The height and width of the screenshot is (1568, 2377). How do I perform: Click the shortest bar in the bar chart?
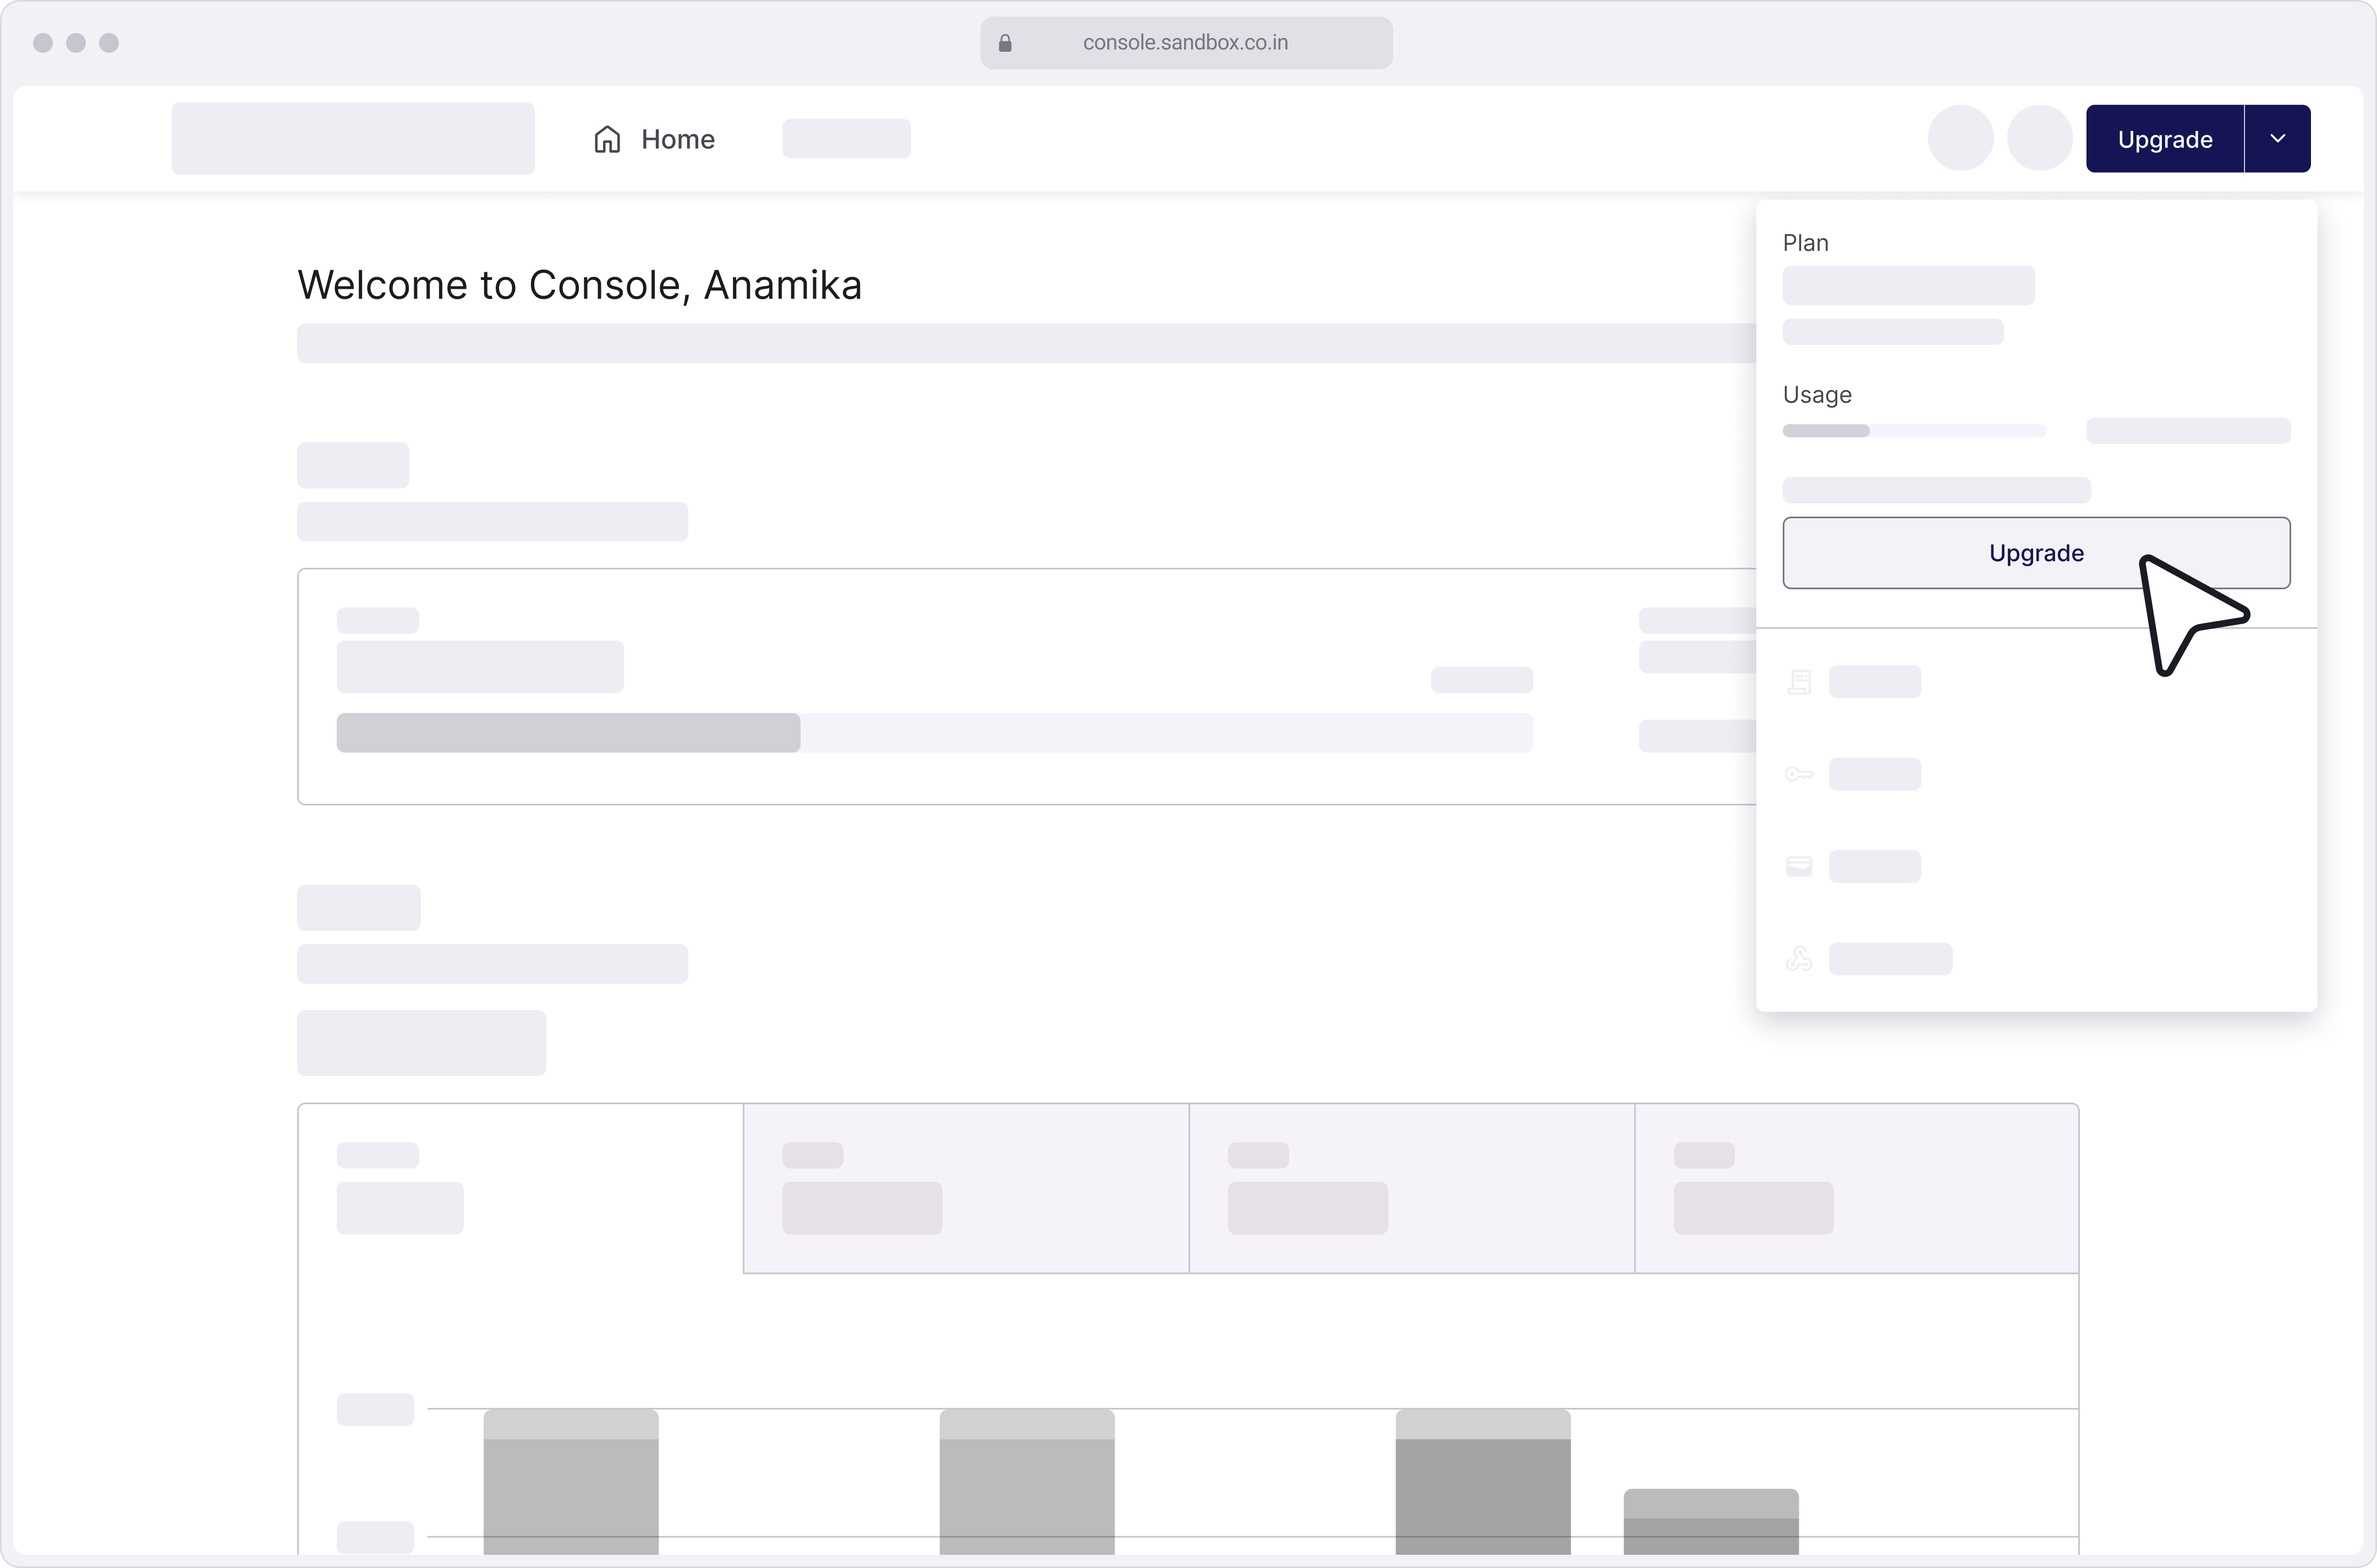click(1711, 1521)
